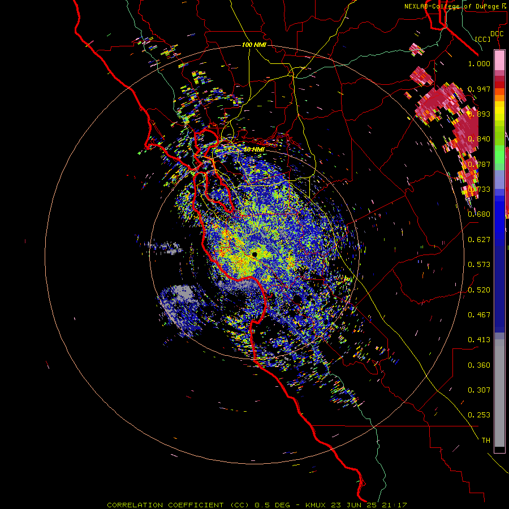Image resolution: width=509 pixels, height=509 pixels.
Task: Click the 0.253 scale value
Action: (479, 415)
